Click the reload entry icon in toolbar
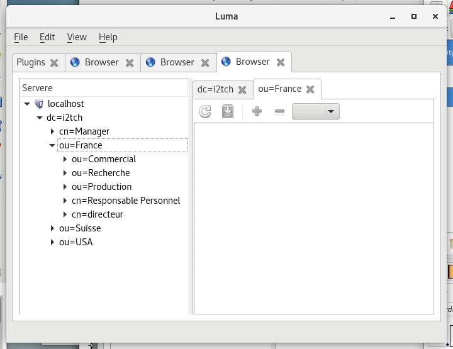The image size is (453, 349). click(x=205, y=111)
